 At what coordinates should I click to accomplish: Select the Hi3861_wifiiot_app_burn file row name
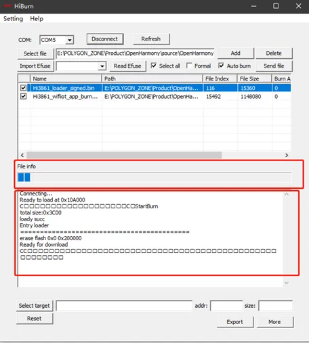point(65,97)
